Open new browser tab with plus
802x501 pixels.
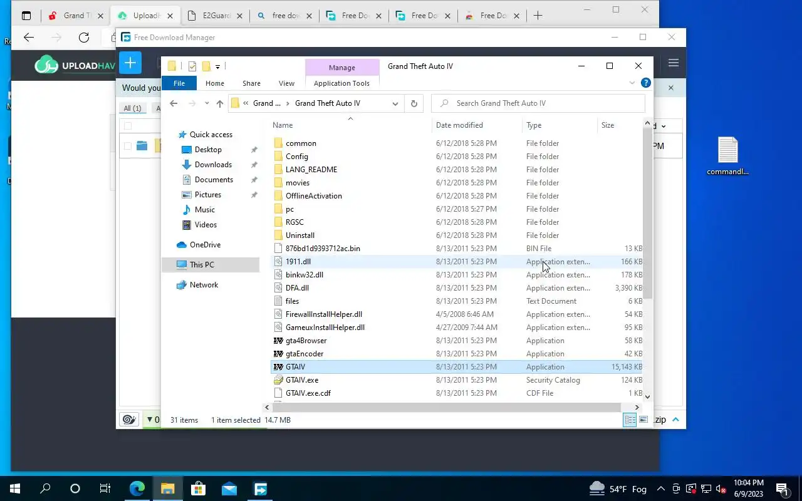(x=538, y=16)
